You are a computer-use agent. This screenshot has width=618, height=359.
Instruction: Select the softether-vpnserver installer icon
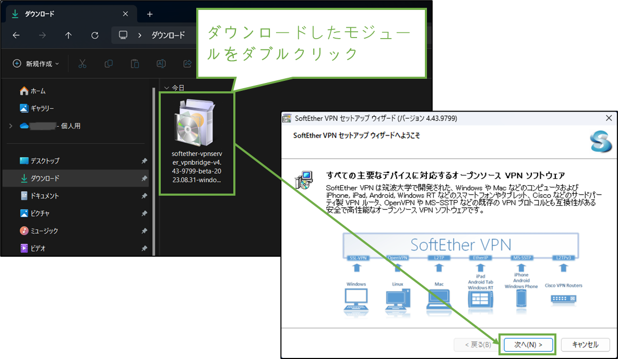coord(196,123)
